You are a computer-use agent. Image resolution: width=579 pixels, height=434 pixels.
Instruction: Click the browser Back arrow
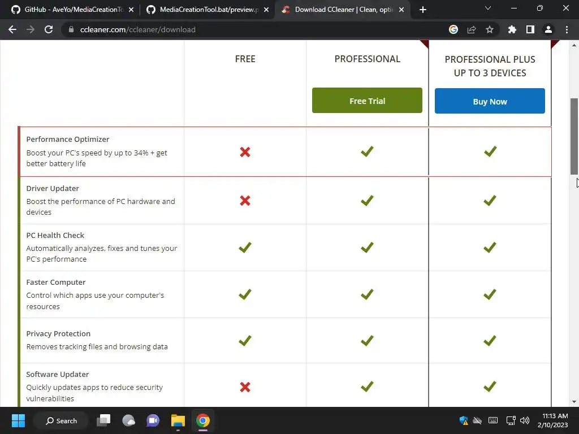12,29
